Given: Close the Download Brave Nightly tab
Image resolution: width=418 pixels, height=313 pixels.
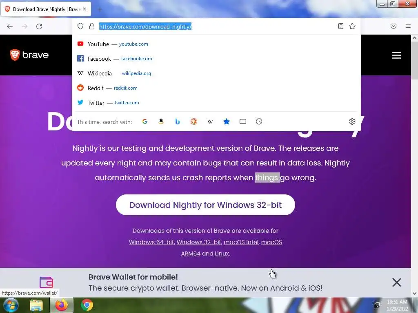Looking at the screenshot, I should tap(84, 9).
